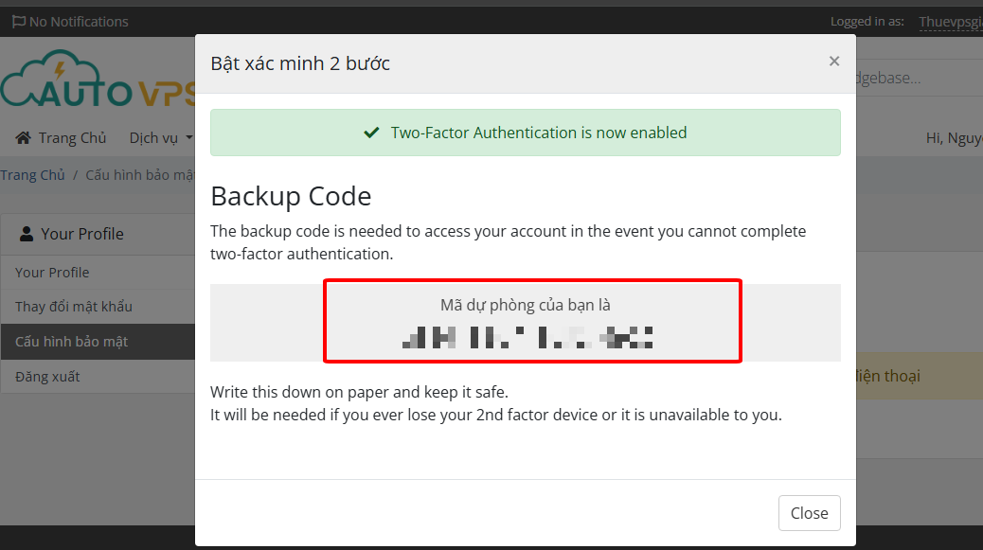The image size is (983, 550).
Task: Click the No Notifications flag icon
Action: (19, 22)
